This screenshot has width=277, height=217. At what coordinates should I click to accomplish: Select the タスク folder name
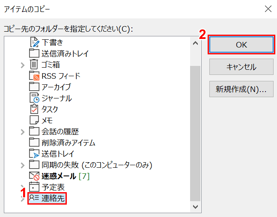[50, 109]
